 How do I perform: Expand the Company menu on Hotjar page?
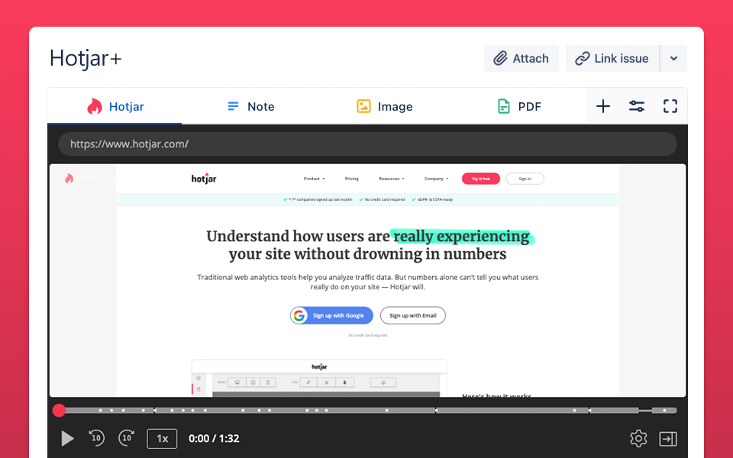click(x=436, y=179)
